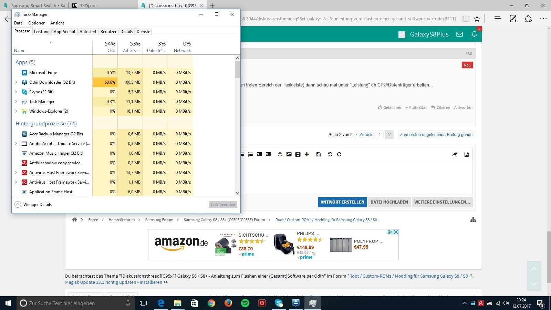Open the GalaxyS8Plus user account menu
Screen dimensions: 551x310
[x=423, y=34]
